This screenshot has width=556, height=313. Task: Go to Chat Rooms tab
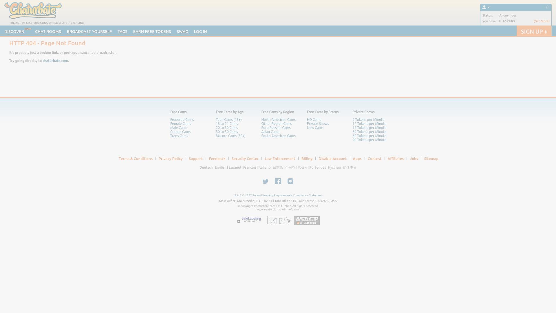pyautogui.click(x=48, y=32)
